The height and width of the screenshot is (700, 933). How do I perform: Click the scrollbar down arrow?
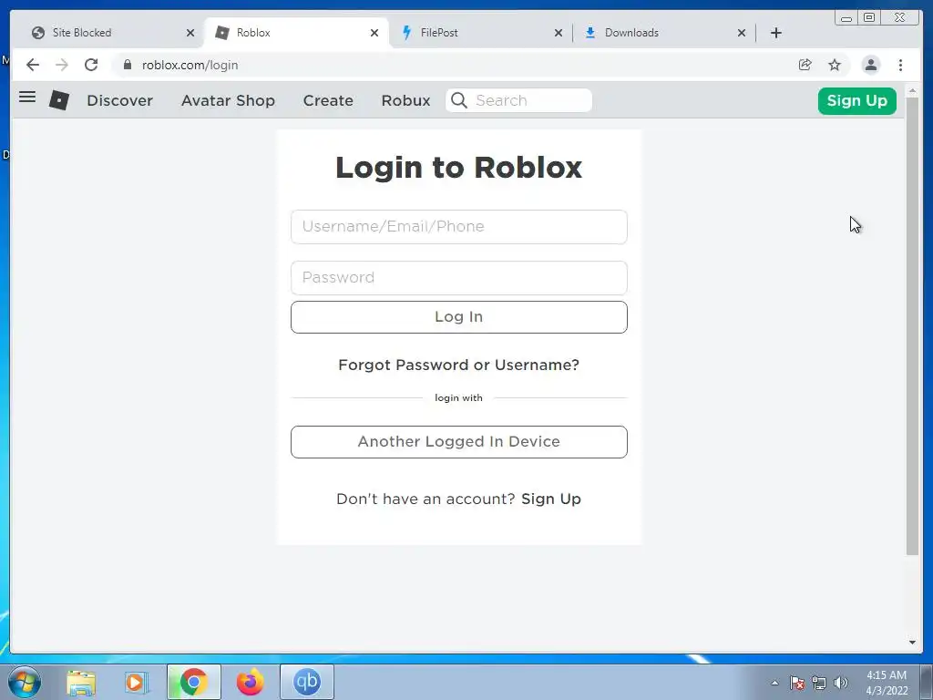(912, 643)
